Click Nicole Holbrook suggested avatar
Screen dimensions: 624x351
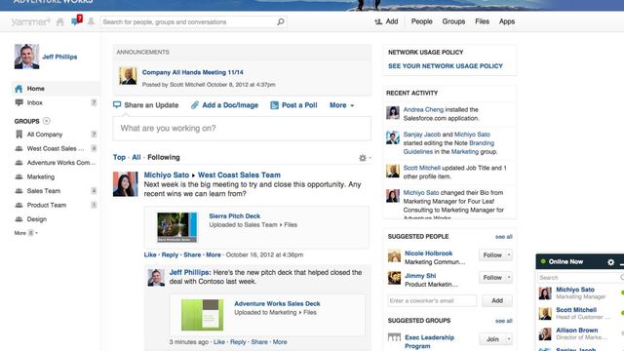[394, 255]
